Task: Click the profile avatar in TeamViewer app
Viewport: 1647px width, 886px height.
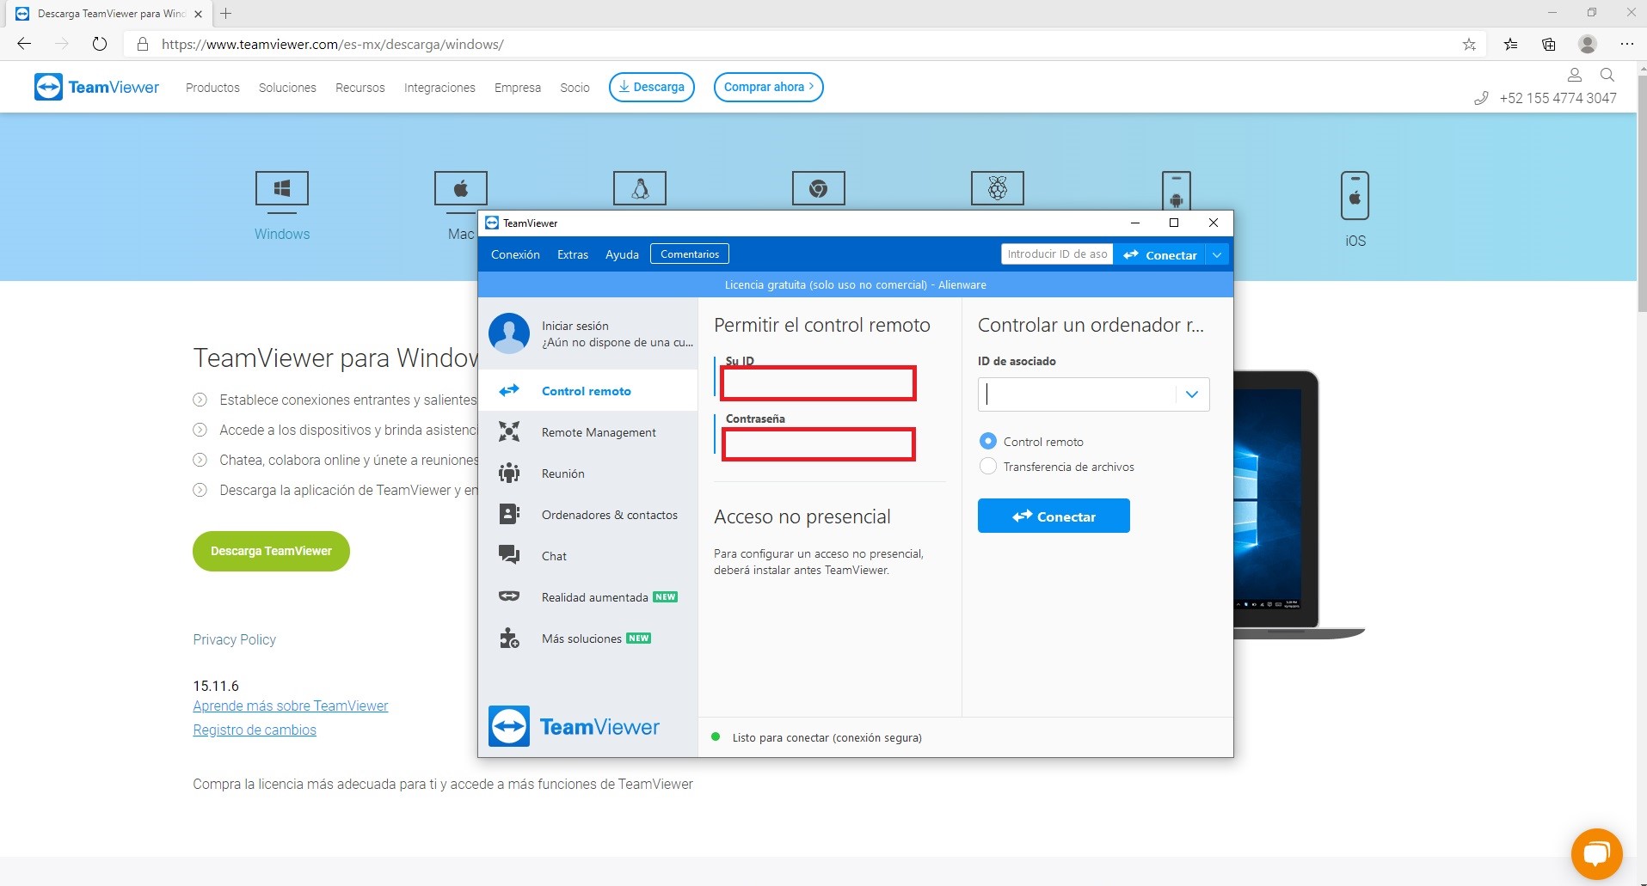Action: tap(509, 333)
